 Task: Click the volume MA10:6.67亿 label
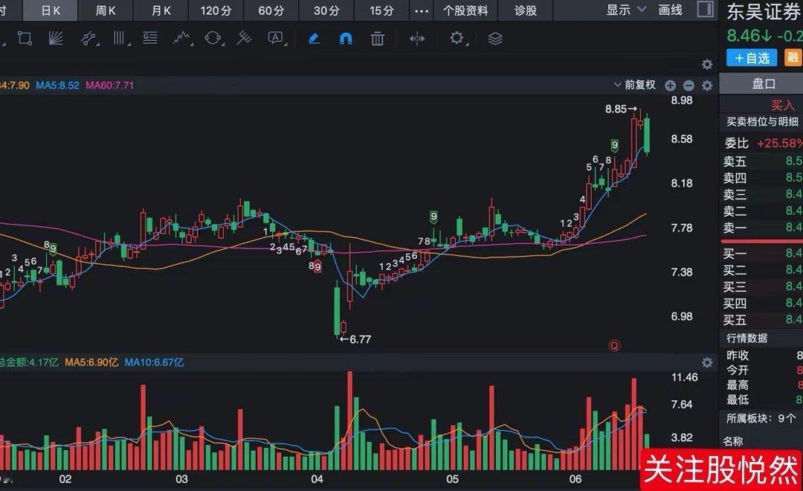coord(154,362)
